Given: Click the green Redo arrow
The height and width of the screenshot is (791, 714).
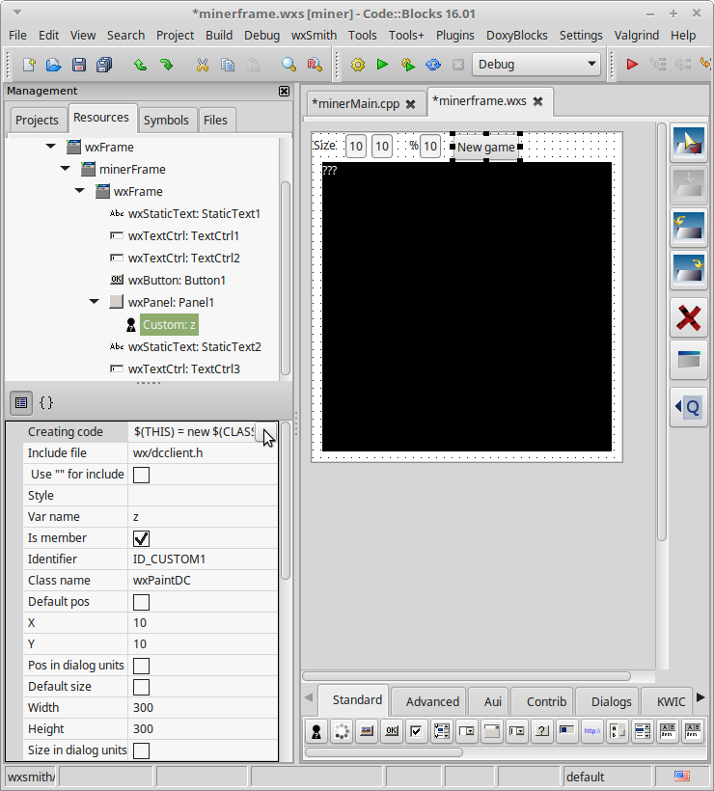Looking at the screenshot, I should click(x=166, y=65).
